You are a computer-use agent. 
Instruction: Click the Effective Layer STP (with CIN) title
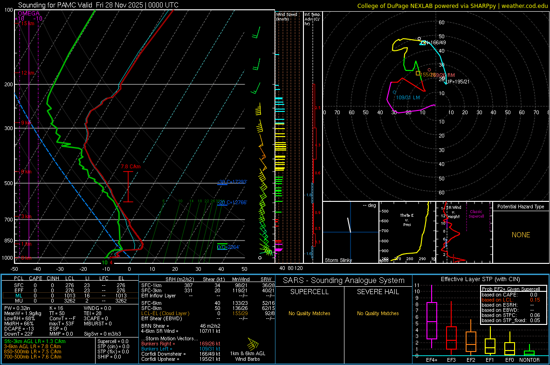481,279
